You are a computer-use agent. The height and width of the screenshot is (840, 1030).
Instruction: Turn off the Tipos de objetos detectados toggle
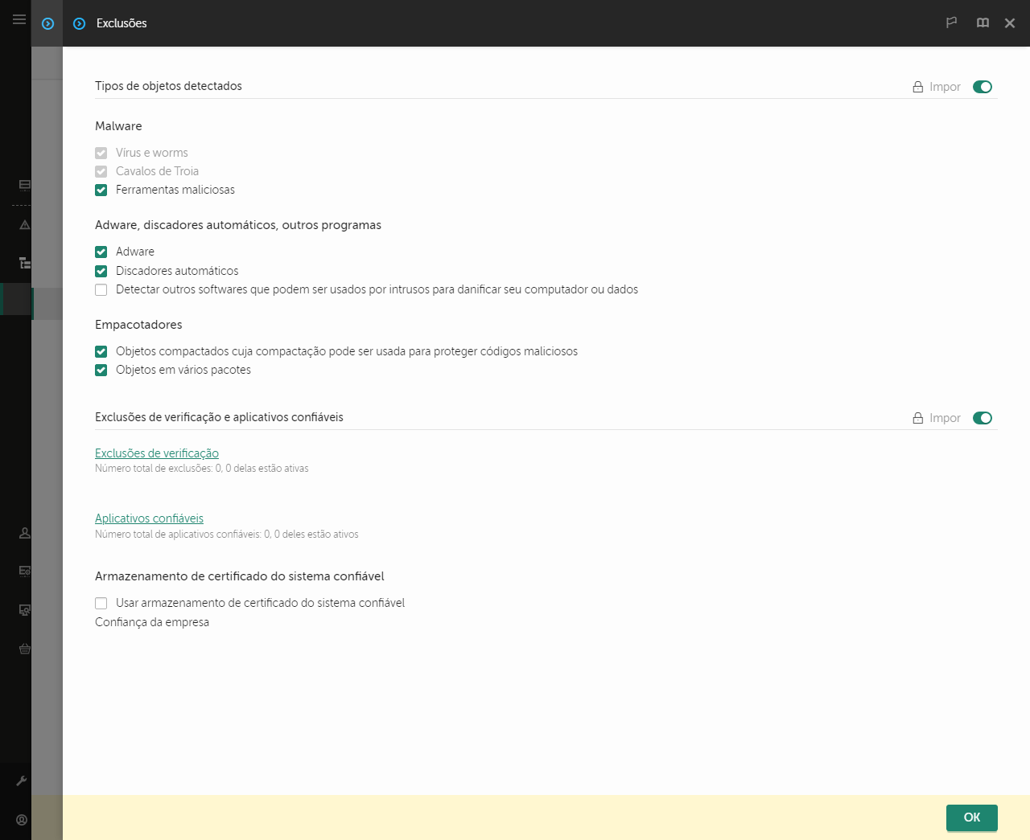pyautogui.click(x=983, y=86)
